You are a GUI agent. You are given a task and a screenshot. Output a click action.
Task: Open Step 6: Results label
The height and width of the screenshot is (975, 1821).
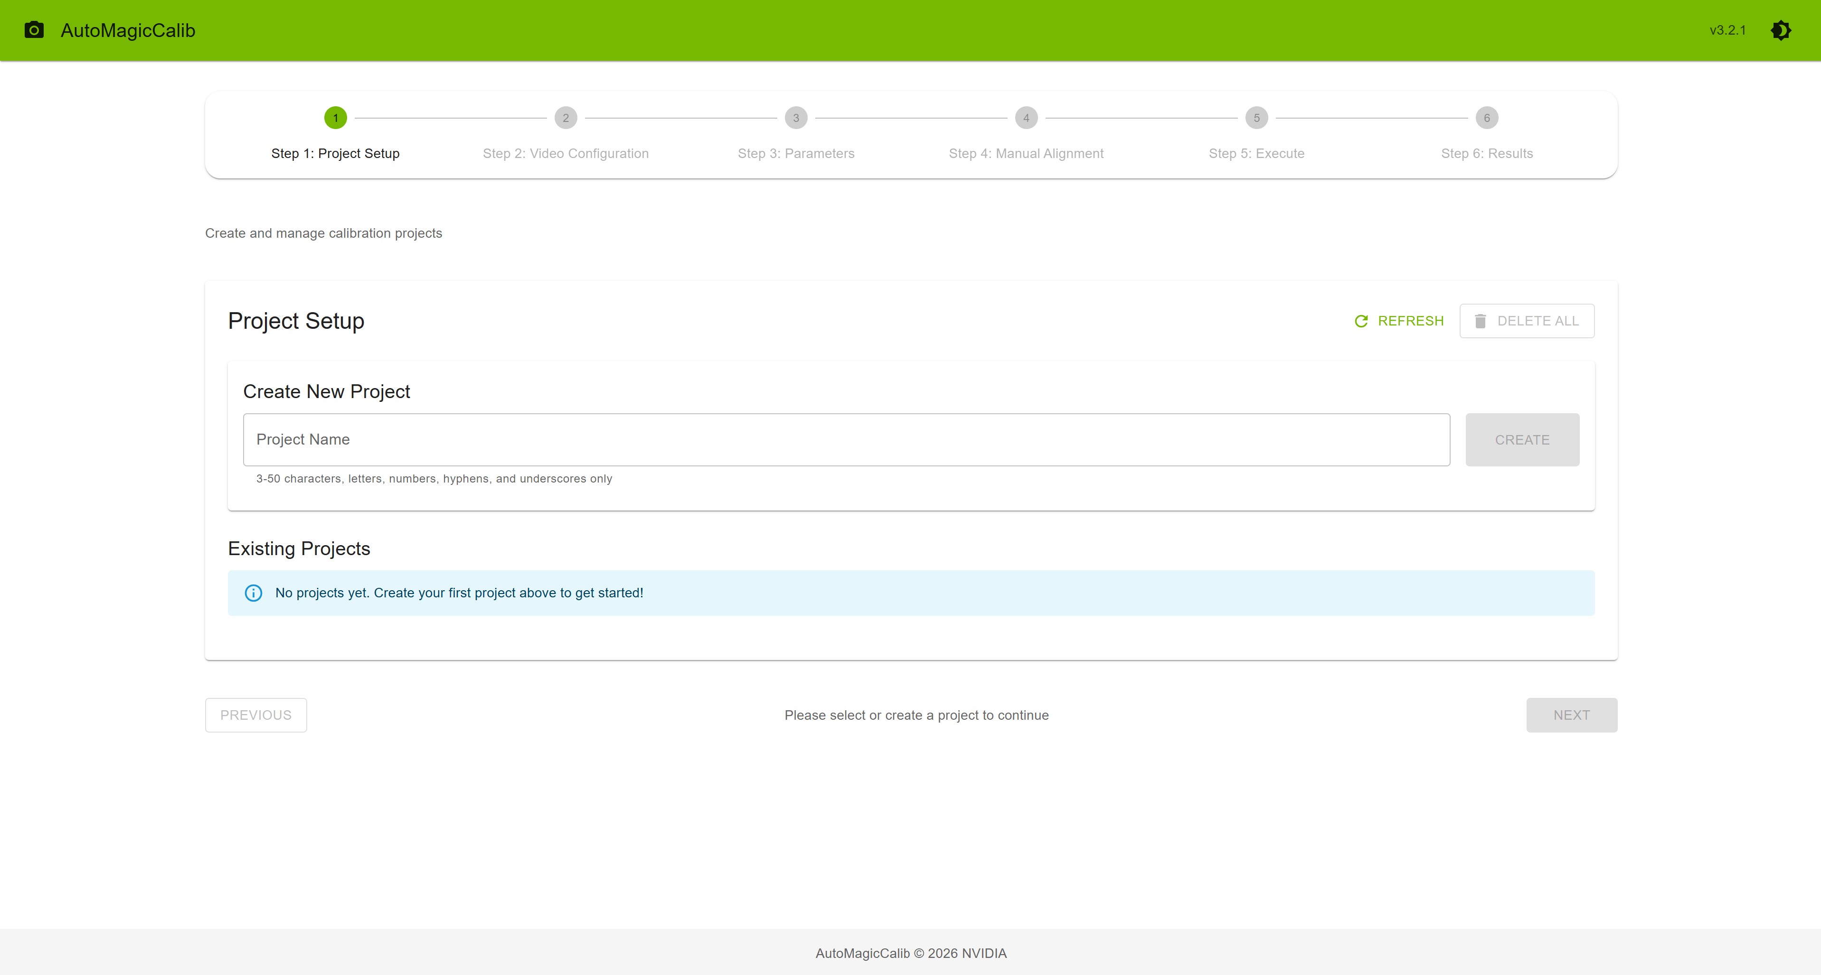[x=1487, y=154]
